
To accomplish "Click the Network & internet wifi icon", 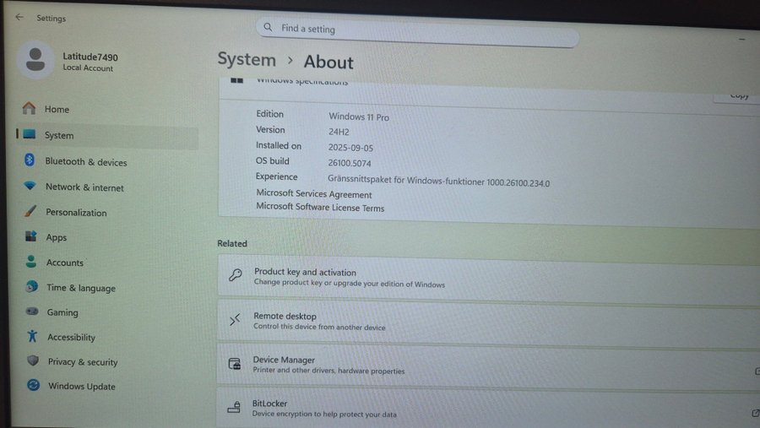I will click(x=30, y=187).
